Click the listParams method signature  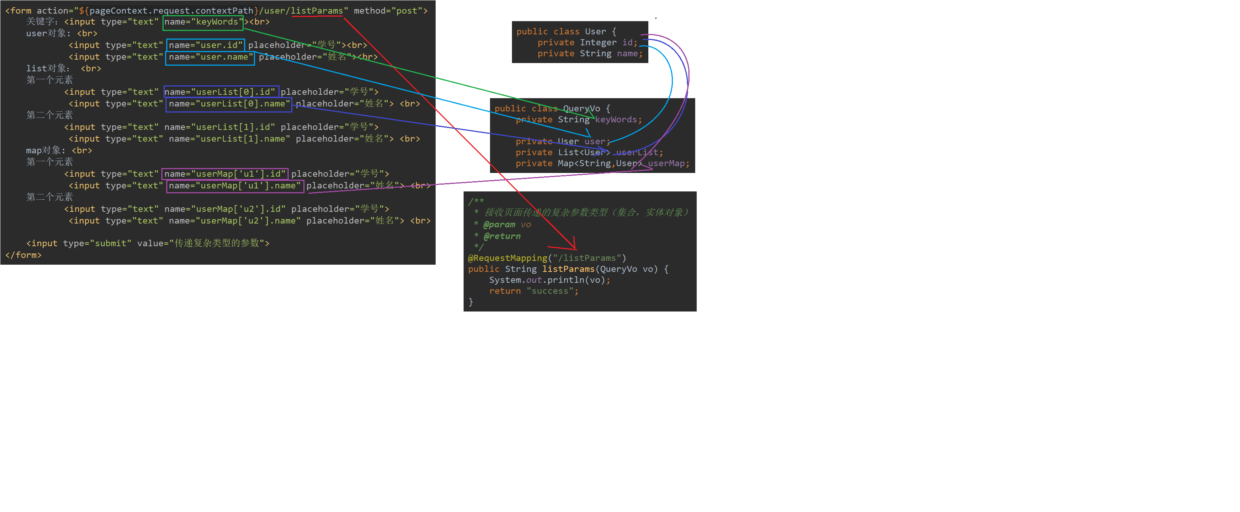[568, 270]
